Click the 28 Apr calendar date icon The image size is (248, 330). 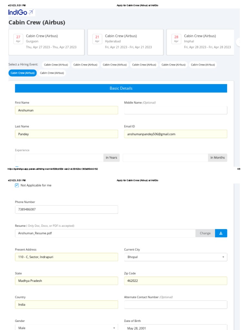tap(176, 39)
